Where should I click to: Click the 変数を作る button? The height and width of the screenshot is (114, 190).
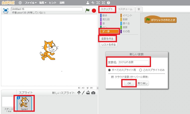pyautogui.click(x=107, y=39)
